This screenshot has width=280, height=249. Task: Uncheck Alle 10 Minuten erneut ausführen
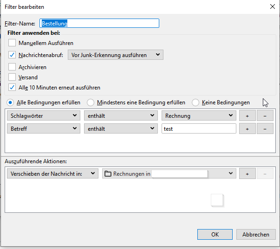12,88
